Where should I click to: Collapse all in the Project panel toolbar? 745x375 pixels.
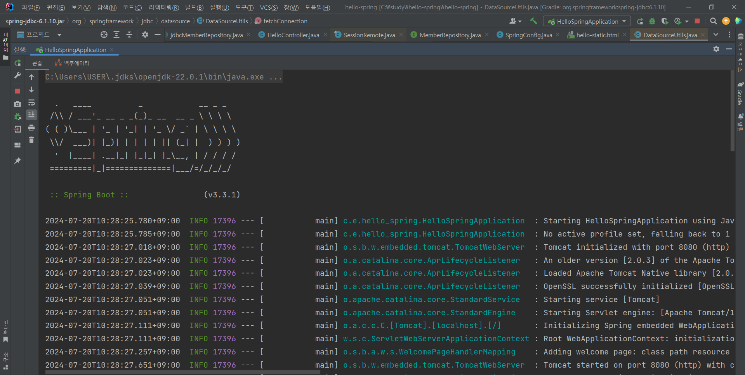pyautogui.click(x=129, y=35)
